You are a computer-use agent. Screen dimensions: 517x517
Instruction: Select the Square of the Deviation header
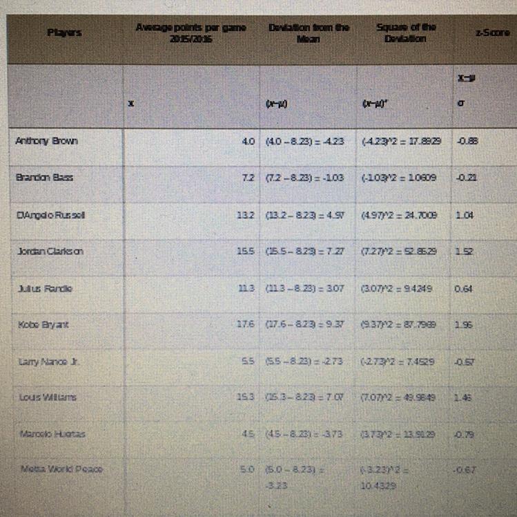[406, 32]
